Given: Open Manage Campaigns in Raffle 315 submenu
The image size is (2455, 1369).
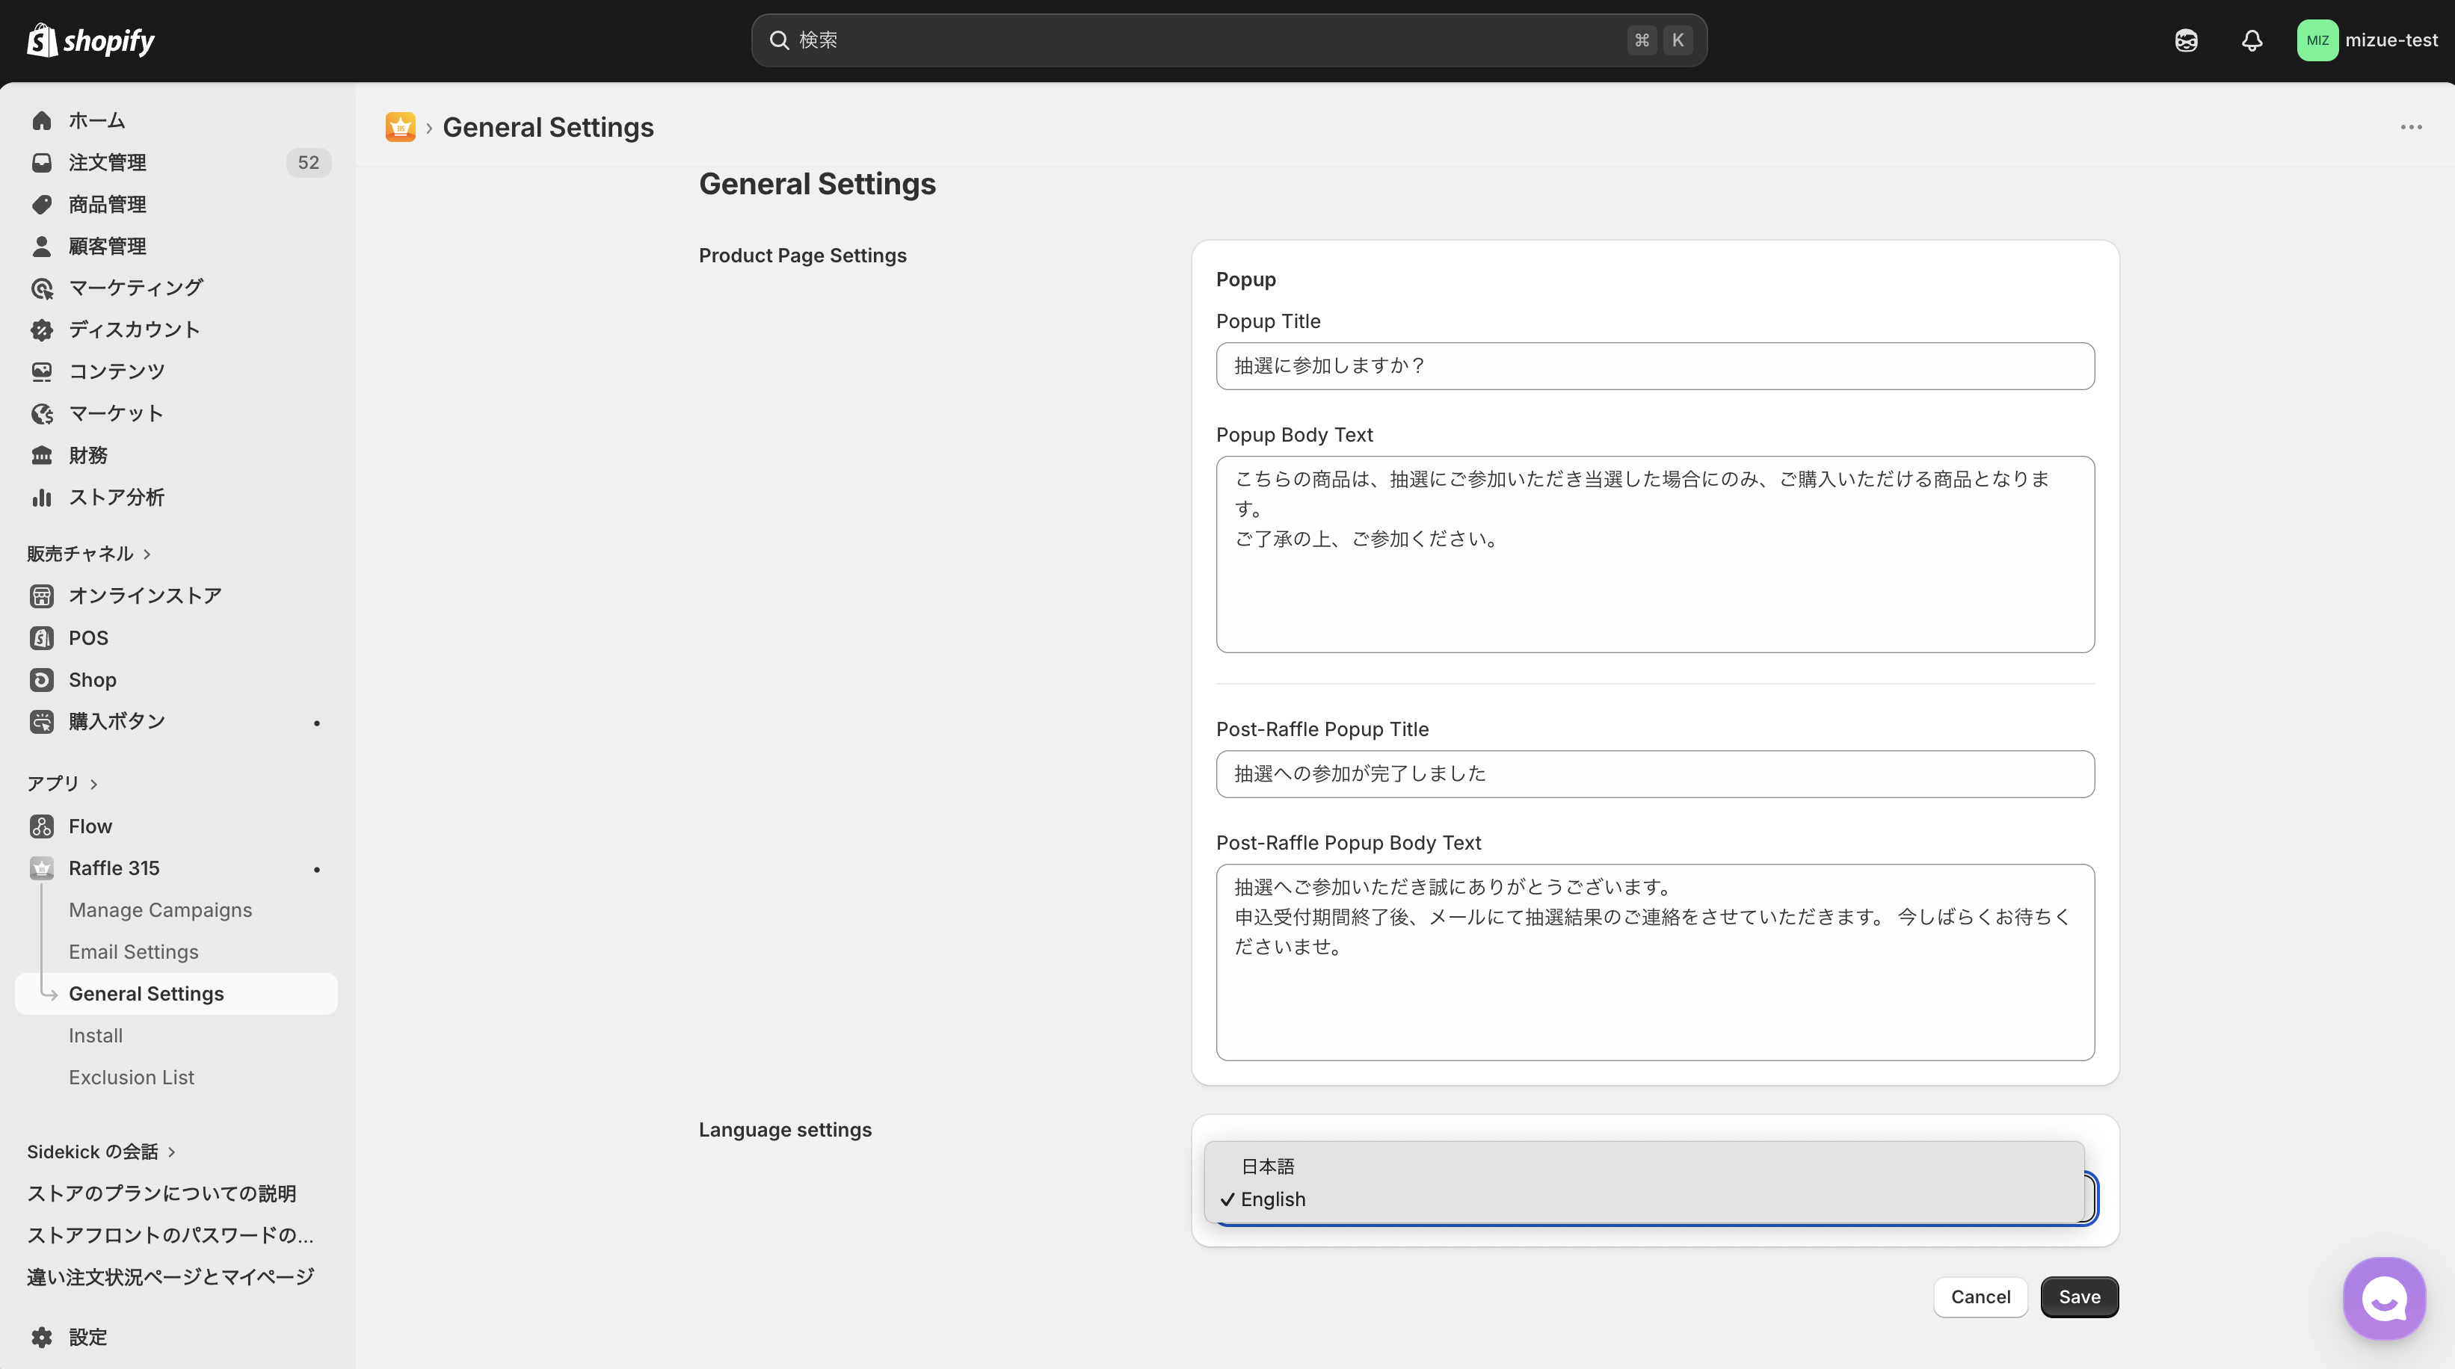Looking at the screenshot, I should (160, 910).
